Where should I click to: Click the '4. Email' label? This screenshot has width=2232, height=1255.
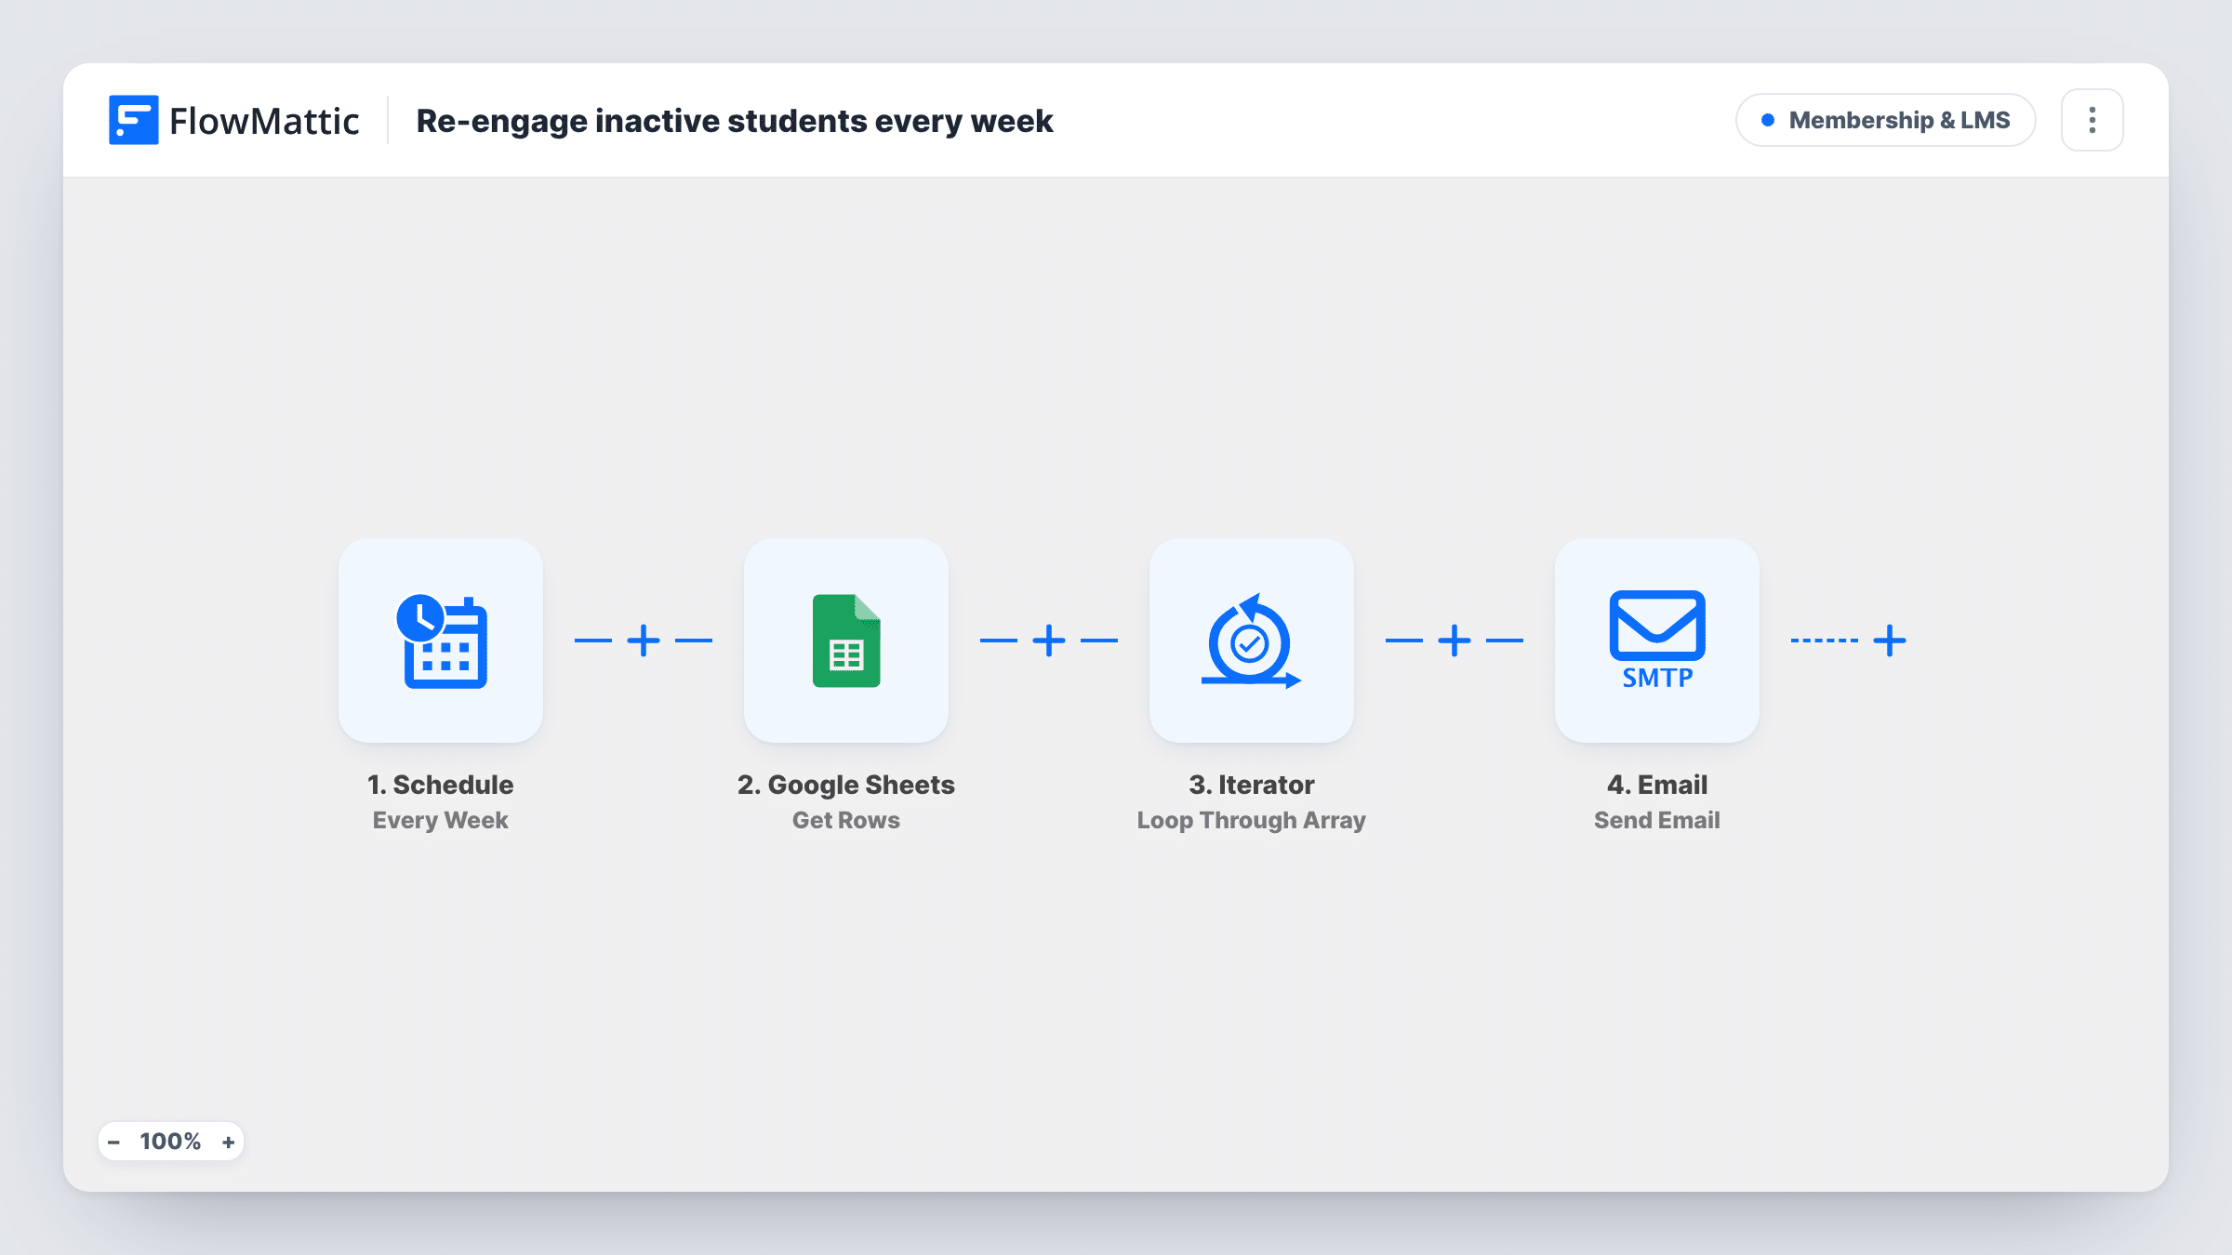point(1657,785)
